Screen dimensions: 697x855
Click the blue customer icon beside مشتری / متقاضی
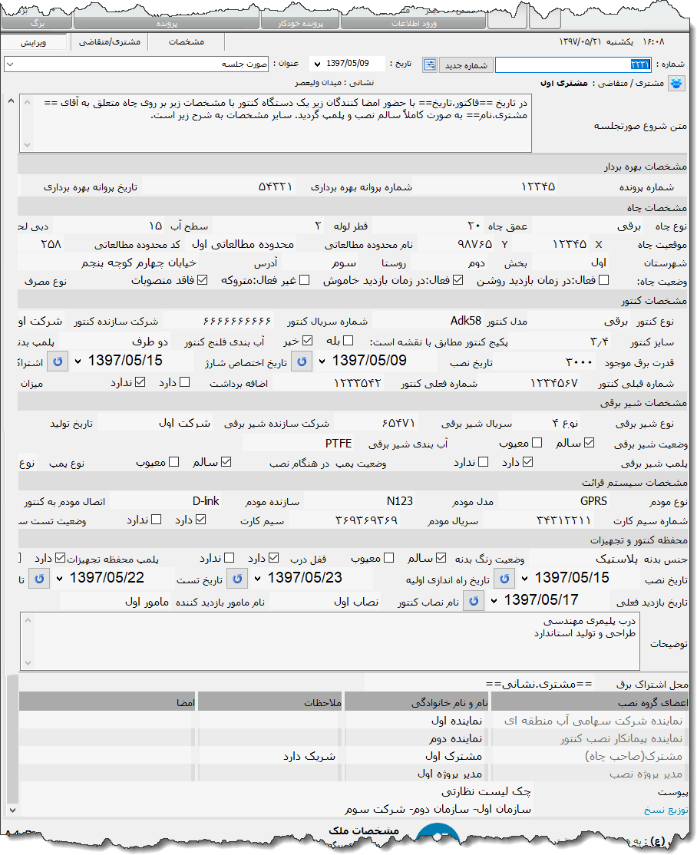pos(676,84)
